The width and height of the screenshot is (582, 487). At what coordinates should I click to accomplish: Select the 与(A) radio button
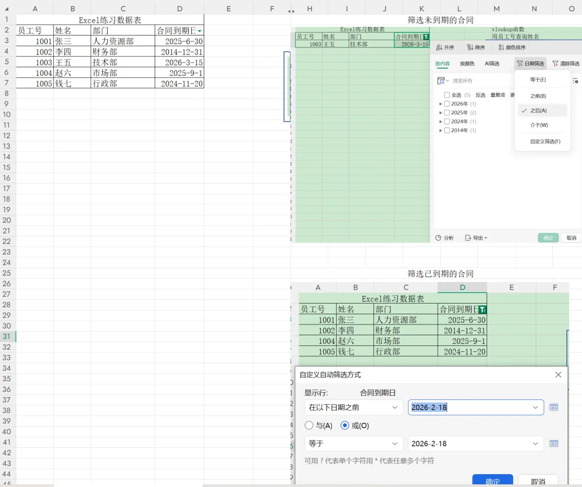[x=309, y=426]
